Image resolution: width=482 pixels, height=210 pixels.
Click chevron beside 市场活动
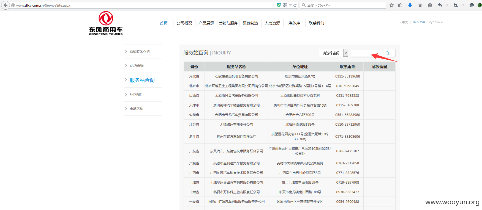pyautogui.click(x=126, y=109)
